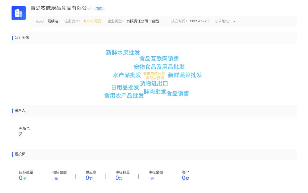Click orange tag 有限责任公司
The image size is (308, 193).
click(154, 74)
